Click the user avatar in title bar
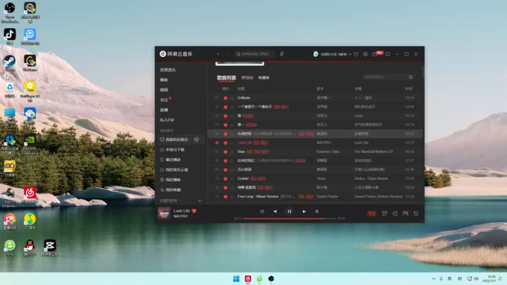Image resolution: width=507 pixels, height=285 pixels. click(316, 54)
